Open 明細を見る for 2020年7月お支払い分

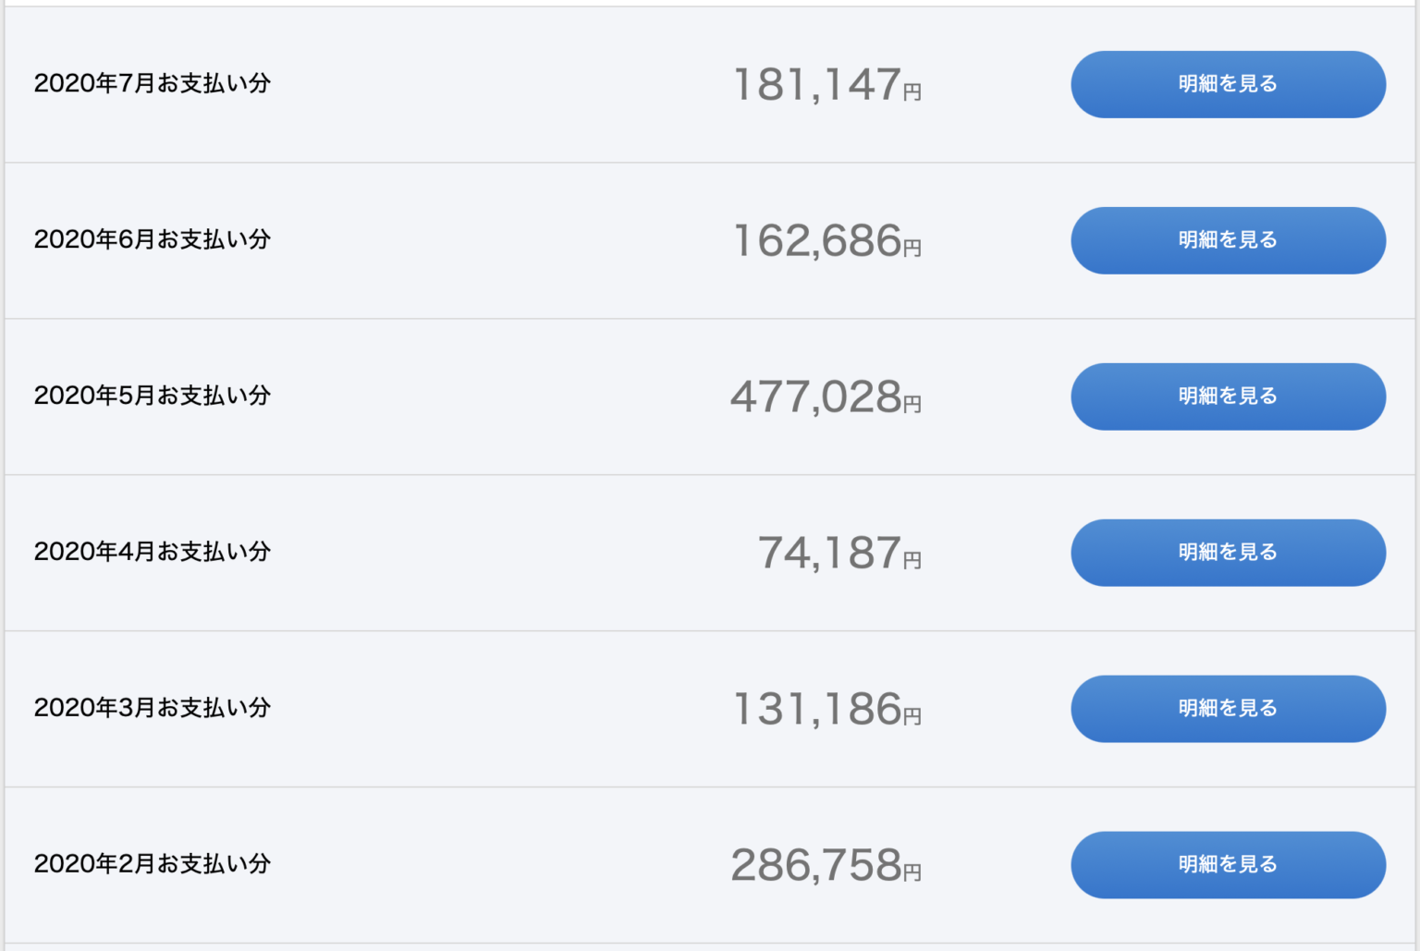(1228, 84)
